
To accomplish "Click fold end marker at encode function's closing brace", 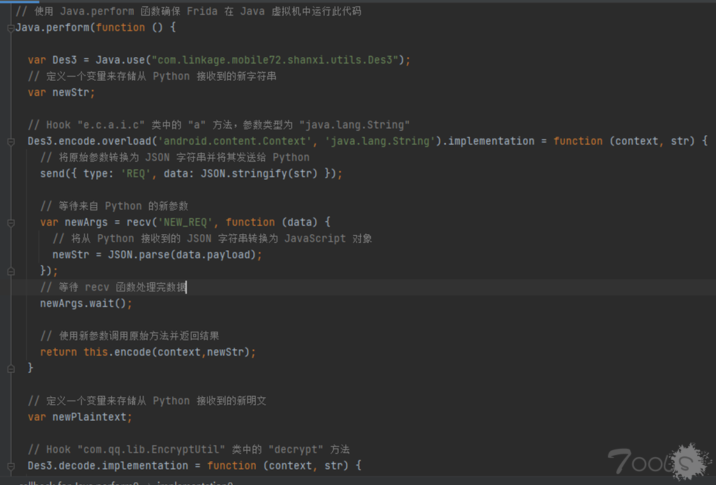I will tap(10, 368).
